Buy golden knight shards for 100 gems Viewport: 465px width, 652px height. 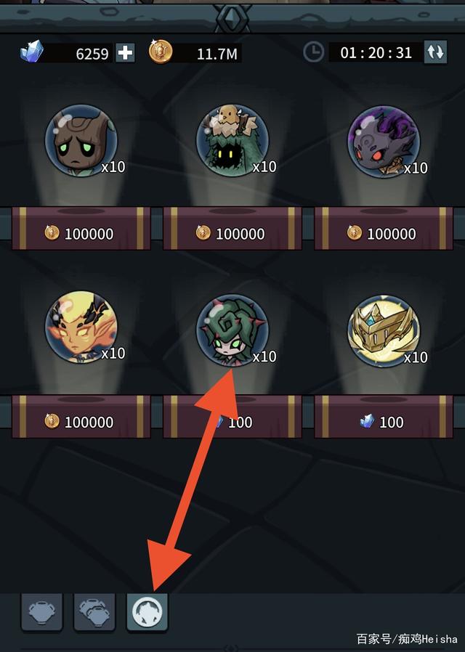tap(384, 417)
